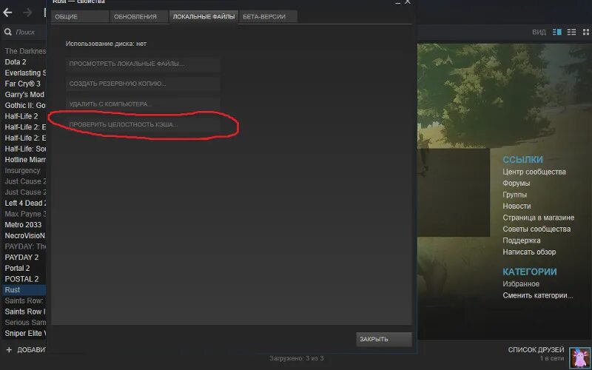
Task: Go back with the left arrow
Action: click(x=7, y=13)
